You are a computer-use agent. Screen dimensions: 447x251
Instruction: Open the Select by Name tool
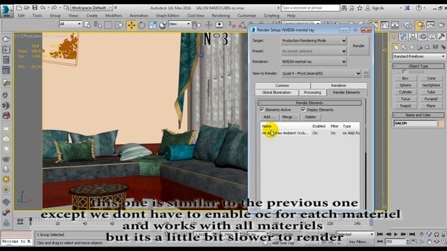click(x=98, y=25)
